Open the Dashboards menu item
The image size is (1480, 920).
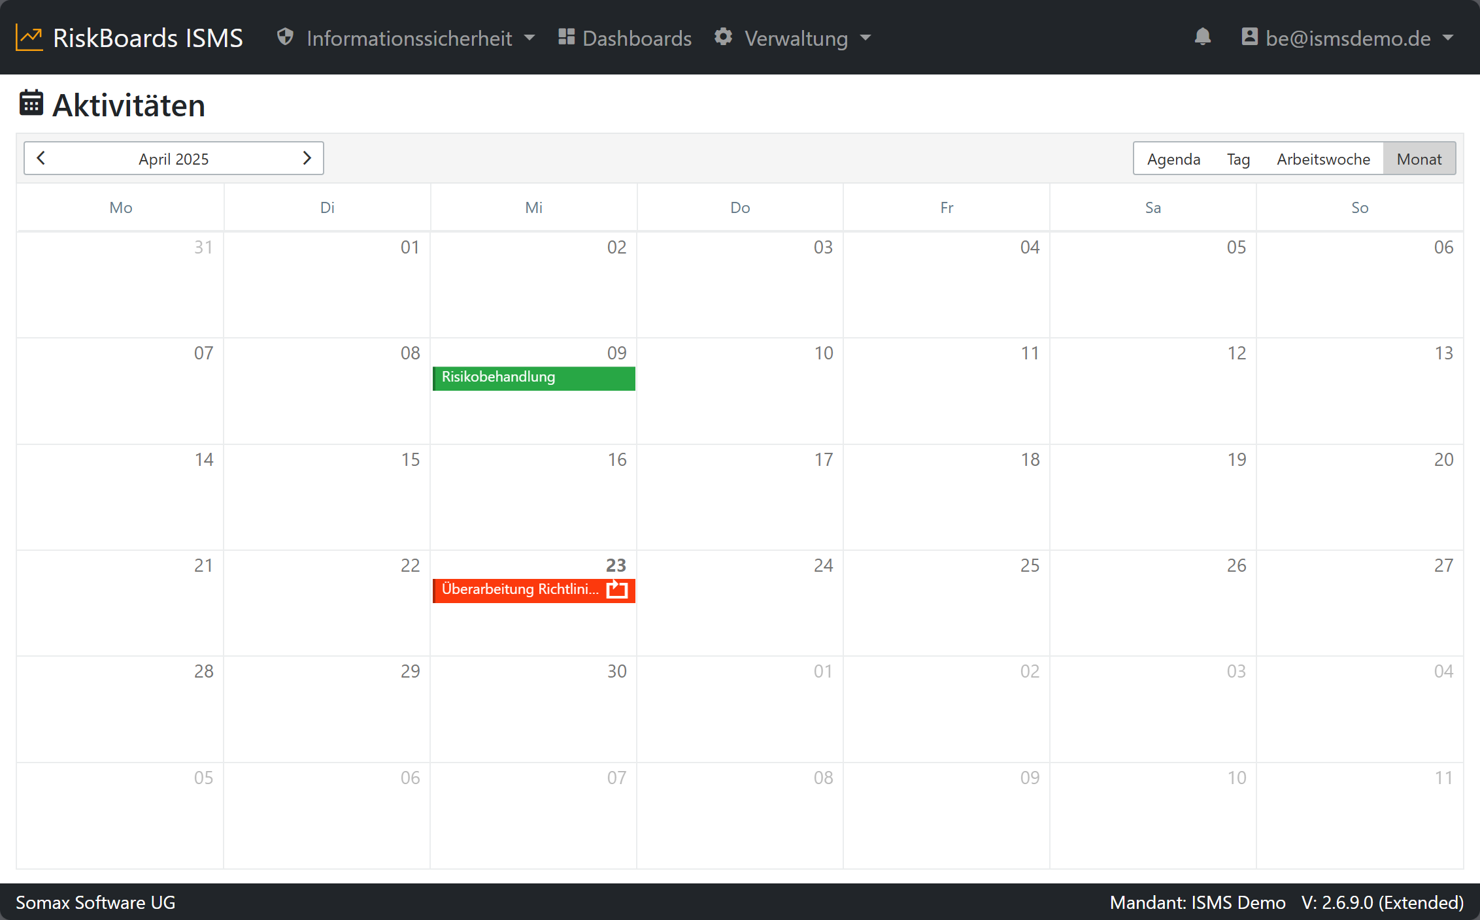625,38
